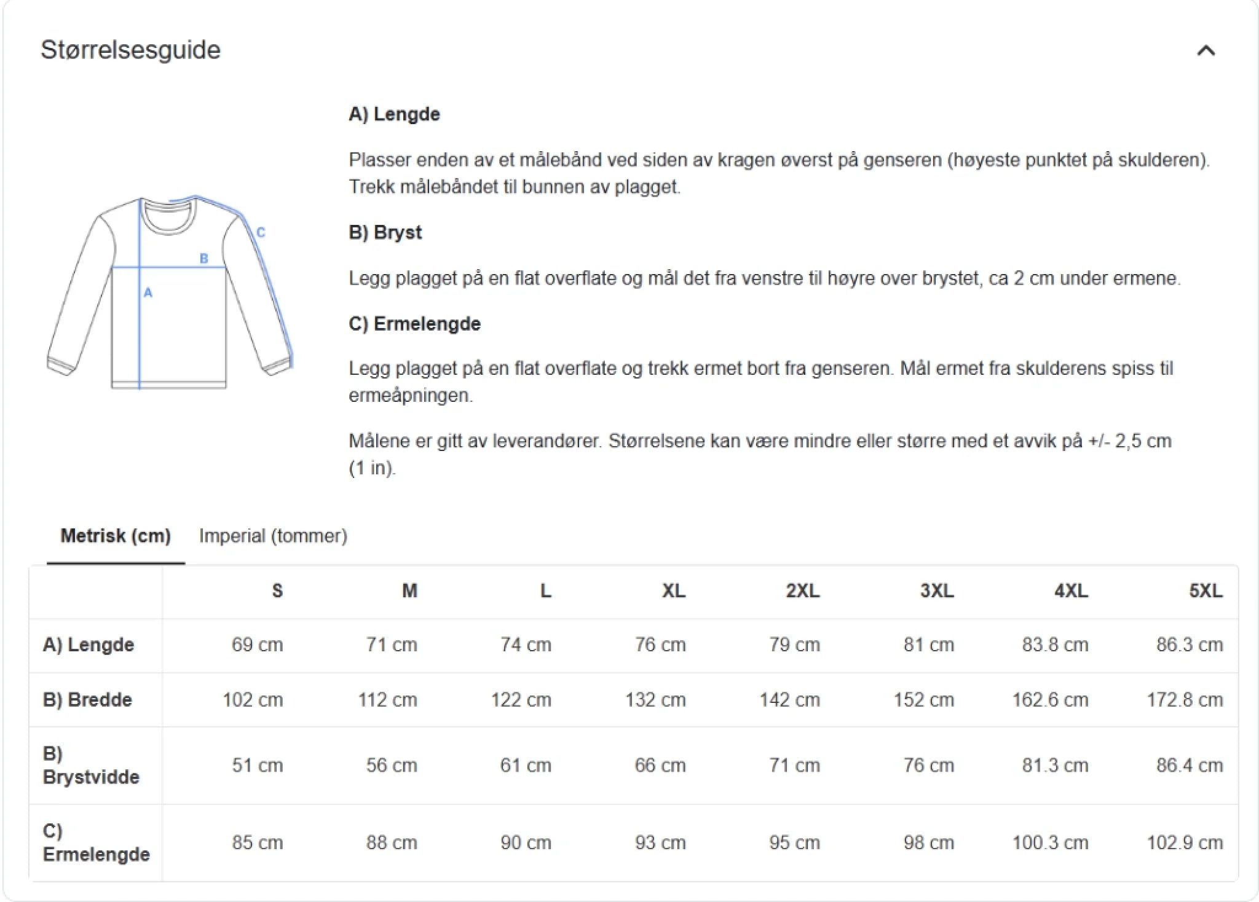Collapse the Størrelsesguide section chevron
Image resolution: width=1259 pixels, height=902 pixels.
[x=1206, y=51]
